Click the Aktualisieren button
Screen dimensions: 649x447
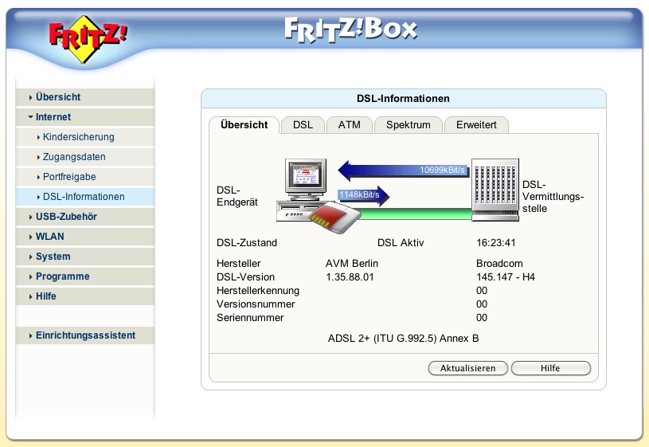(467, 368)
